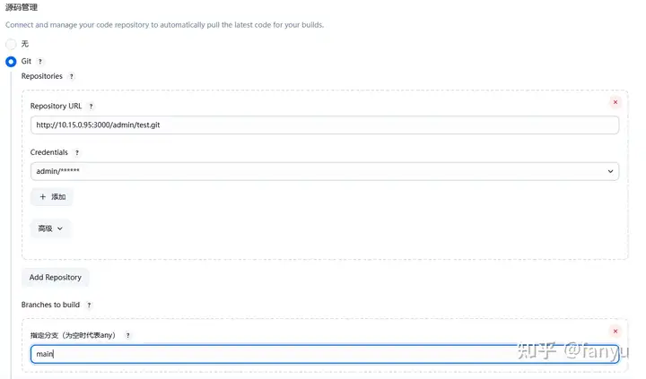Show help for Branches to build
The image size is (646, 379).
click(x=89, y=306)
